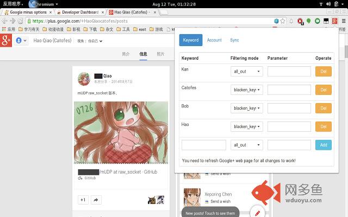Viewport: 348px width, 217px height.
Task: Open the 应用程序 applications menu
Action: click(13, 4)
